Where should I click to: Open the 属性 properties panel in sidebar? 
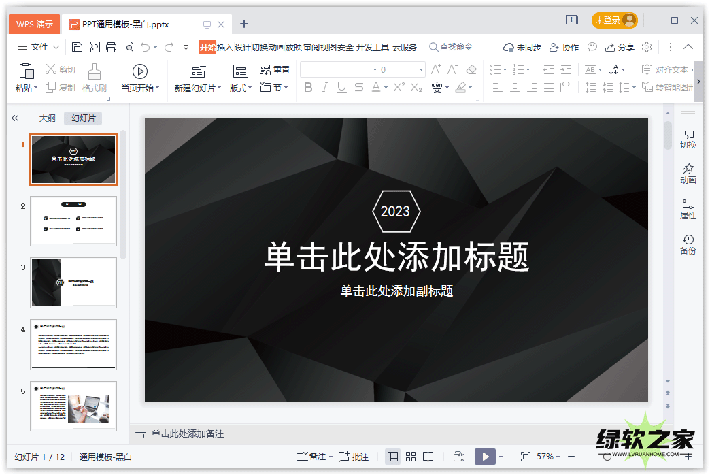[688, 209]
